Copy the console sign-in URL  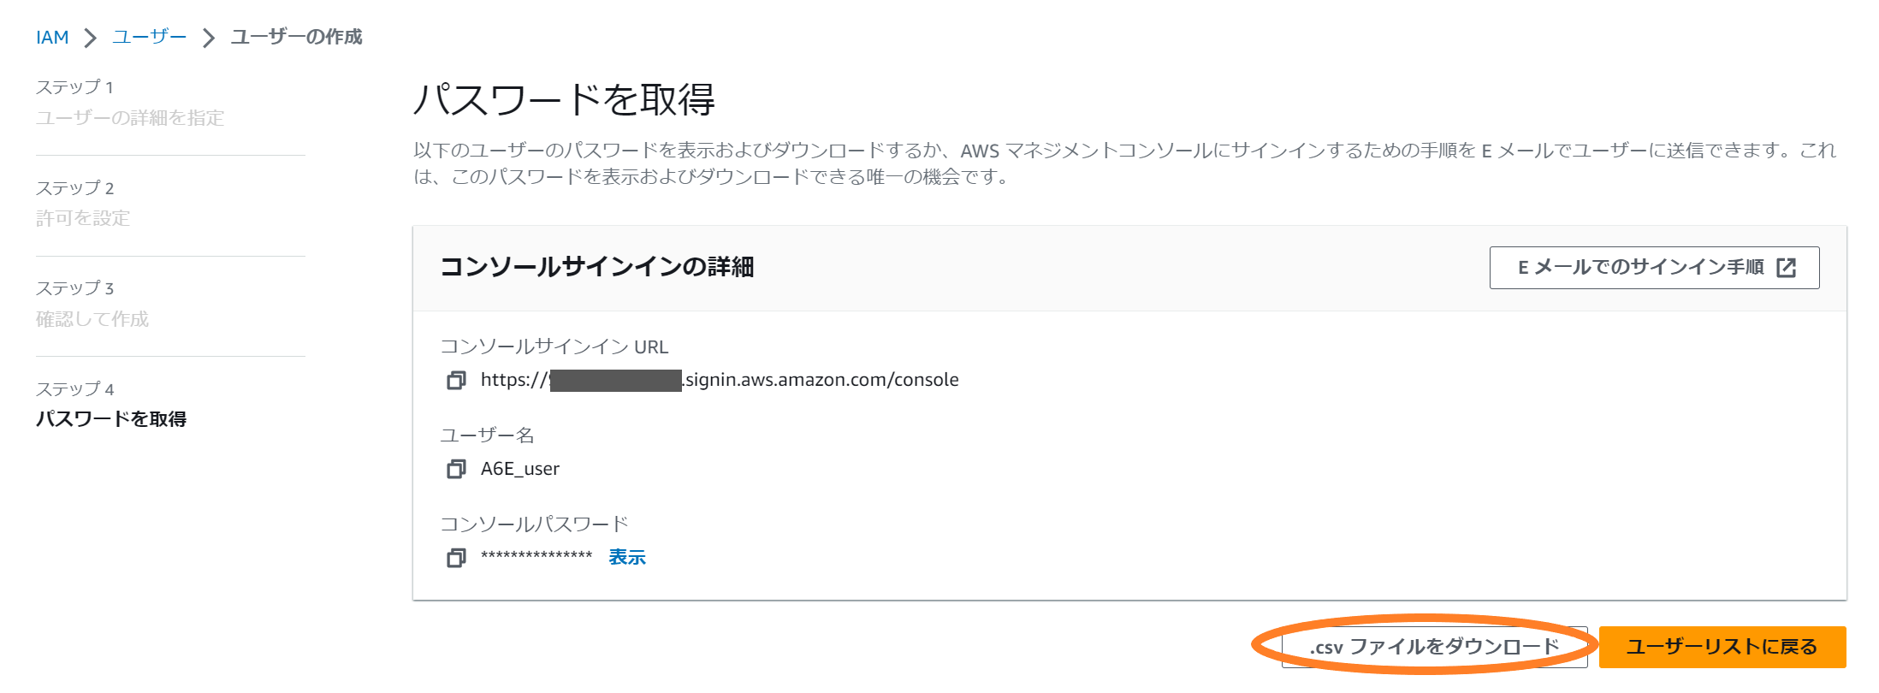pos(456,380)
